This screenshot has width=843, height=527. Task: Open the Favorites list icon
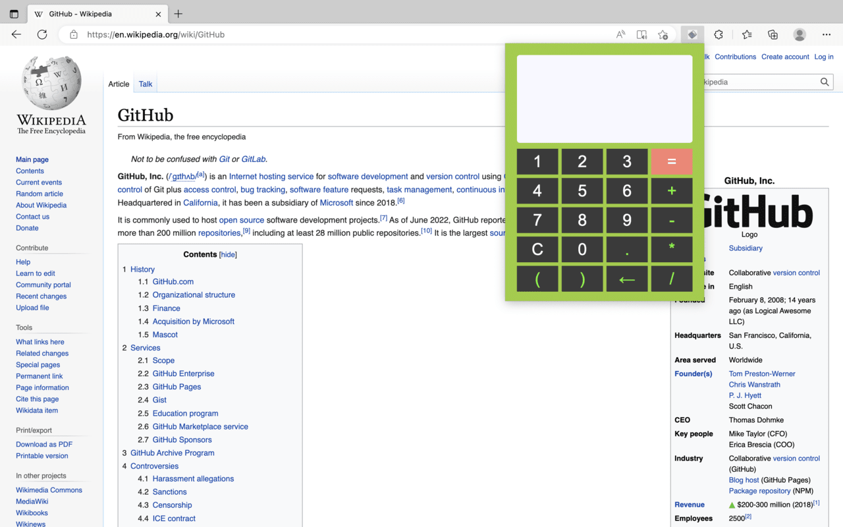pos(747,34)
